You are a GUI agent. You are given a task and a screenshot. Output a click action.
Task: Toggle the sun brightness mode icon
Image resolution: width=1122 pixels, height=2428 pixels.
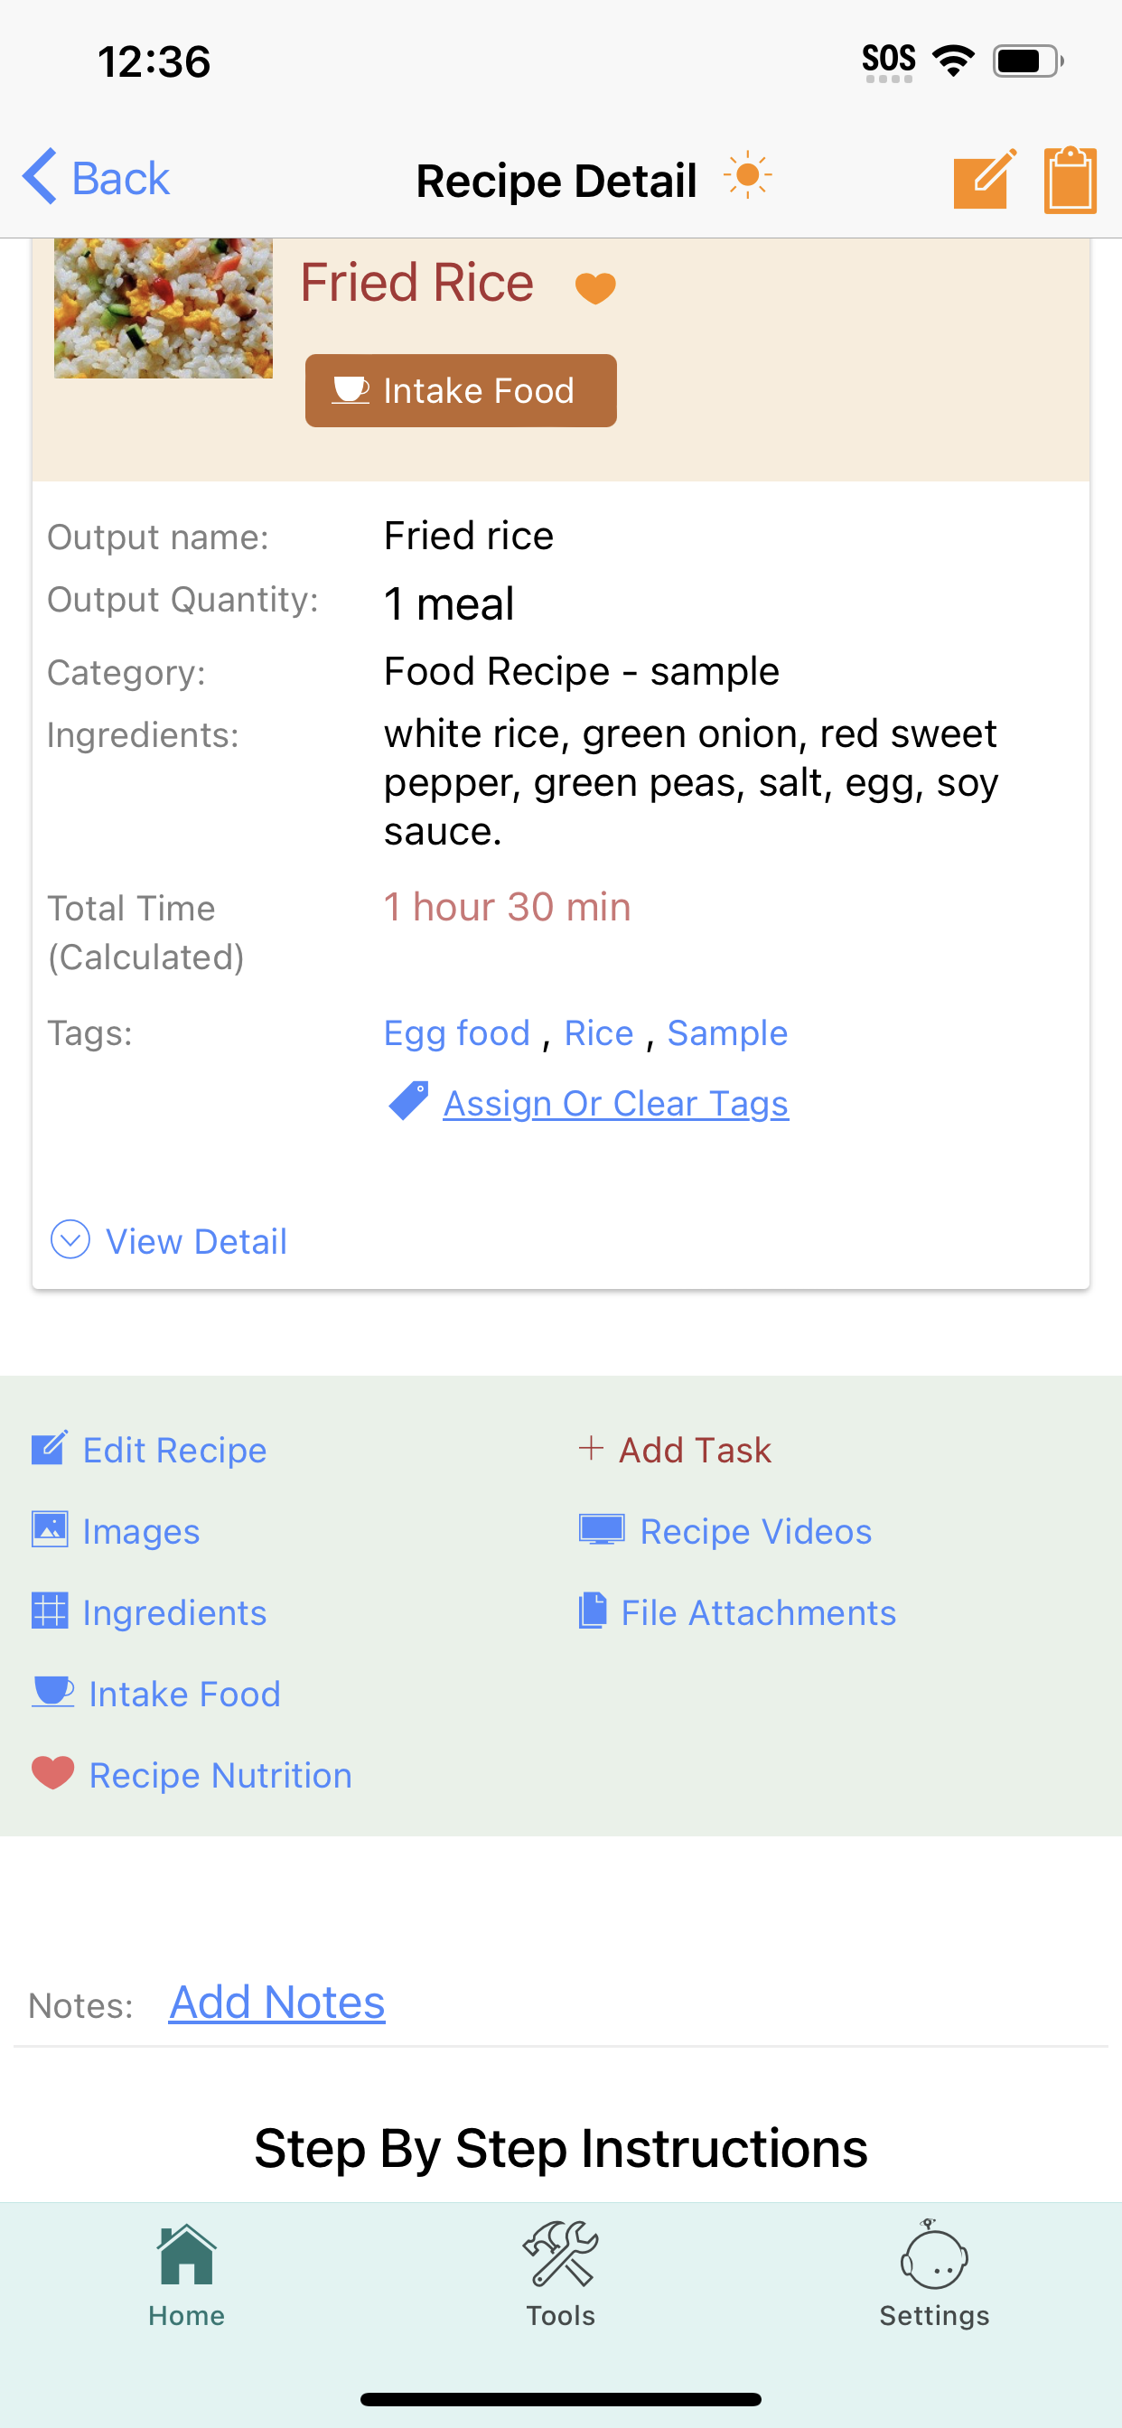748,176
